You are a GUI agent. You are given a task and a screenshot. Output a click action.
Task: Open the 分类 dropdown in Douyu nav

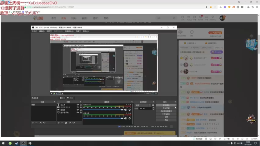[x=74, y=18]
